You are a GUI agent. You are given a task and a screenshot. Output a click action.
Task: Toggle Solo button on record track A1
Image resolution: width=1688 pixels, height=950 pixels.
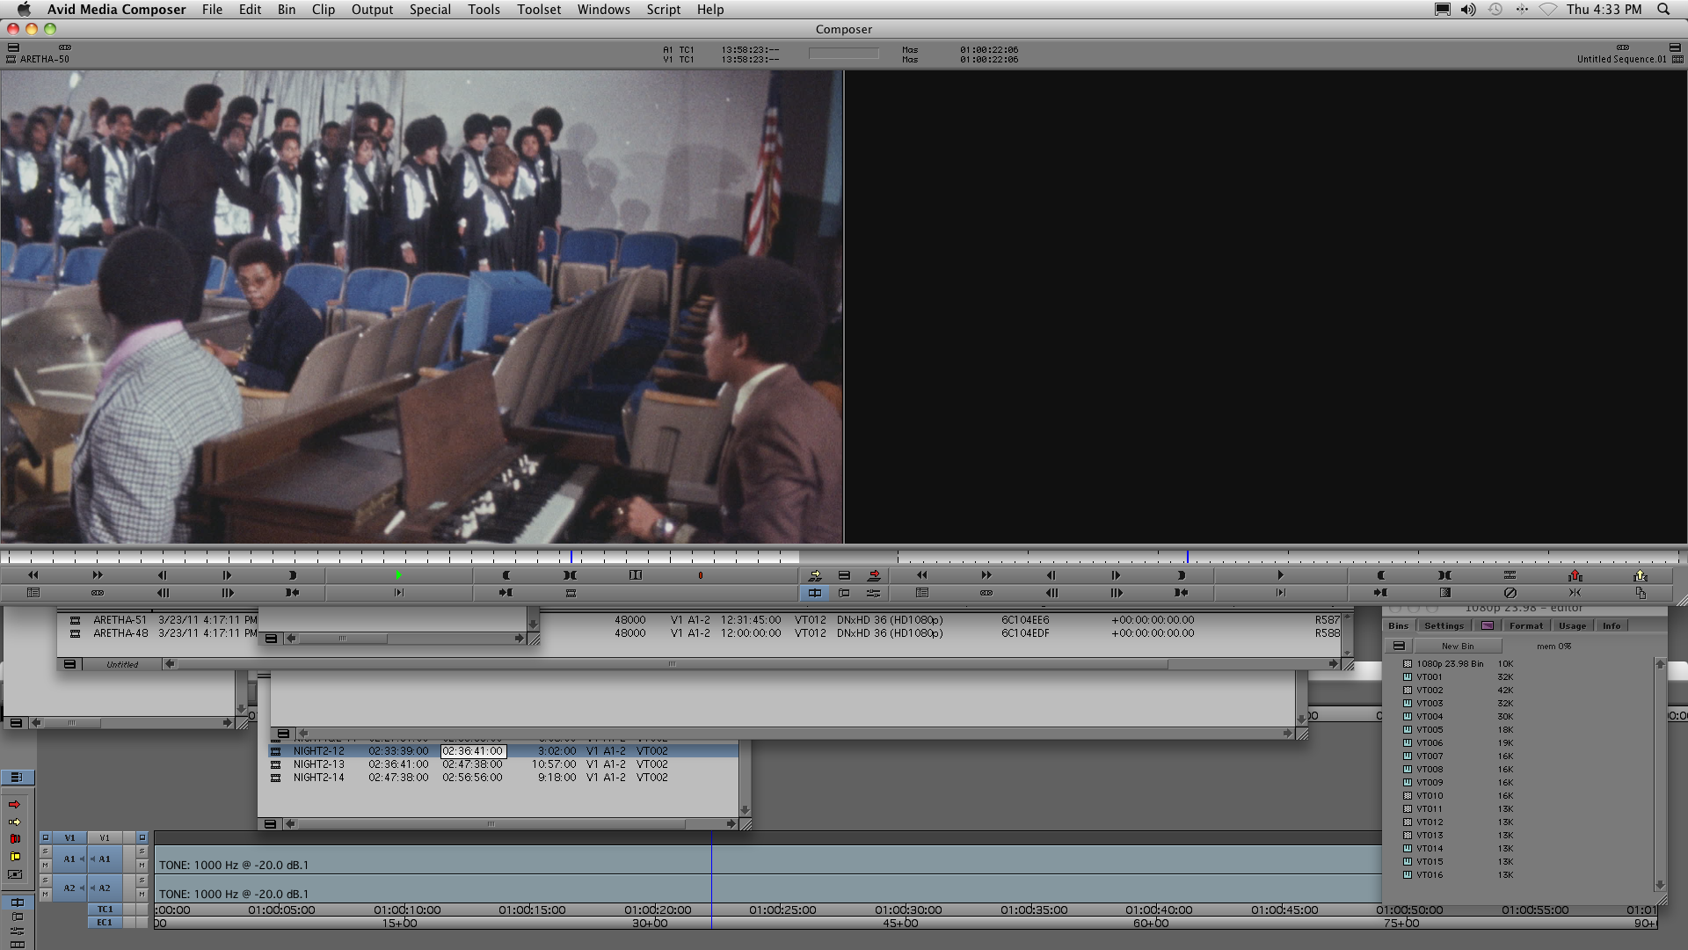[x=142, y=851]
